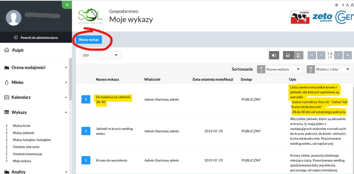The width and height of the screenshot is (354, 174).
Task: Toggle the dark switch beside view buttons
Action: point(274,56)
